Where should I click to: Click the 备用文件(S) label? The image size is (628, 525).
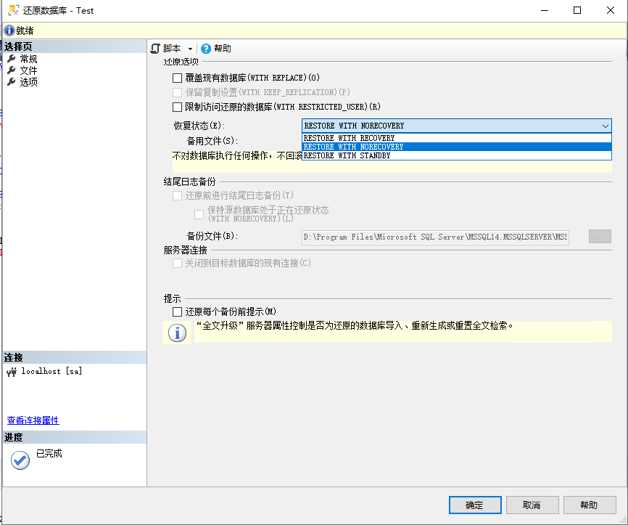pos(212,141)
